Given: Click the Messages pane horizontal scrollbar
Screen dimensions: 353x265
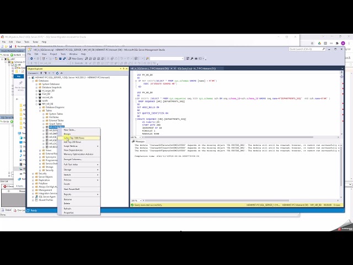Looking at the screenshot, I should [x=216, y=200].
